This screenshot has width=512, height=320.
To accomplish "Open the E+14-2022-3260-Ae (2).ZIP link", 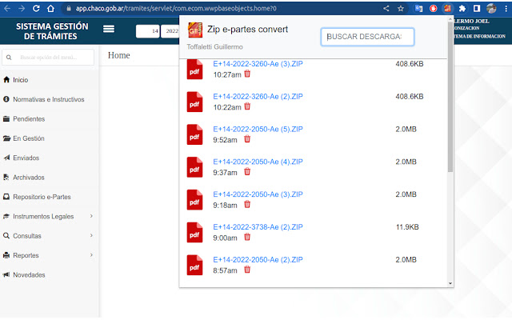I will [x=258, y=97].
